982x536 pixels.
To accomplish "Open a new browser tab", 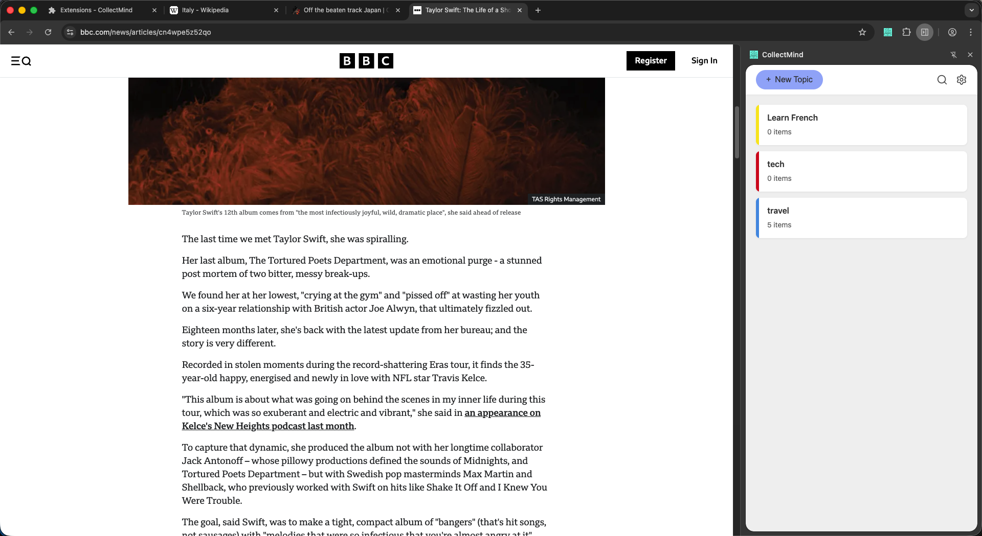I will (x=538, y=10).
